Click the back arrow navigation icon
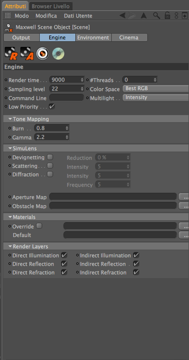This screenshot has width=189, height=360. point(122,16)
